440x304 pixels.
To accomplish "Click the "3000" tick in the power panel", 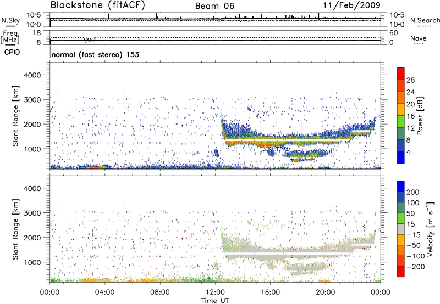I will coord(32,100).
